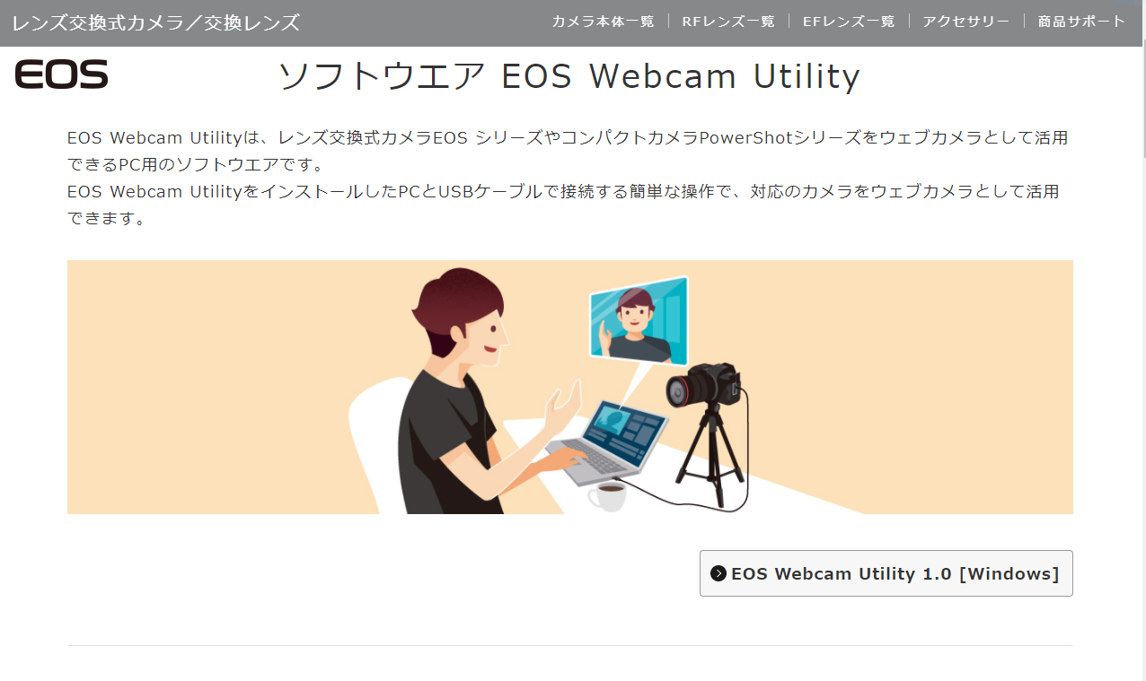
Task: Open the RFレンズ一覧 menu item
Action: [x=728, y=22]
